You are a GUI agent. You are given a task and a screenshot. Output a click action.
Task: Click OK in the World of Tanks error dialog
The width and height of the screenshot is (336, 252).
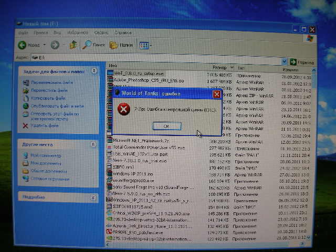pos(167,126)
